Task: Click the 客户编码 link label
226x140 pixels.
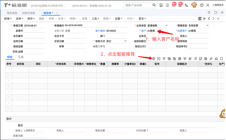Action: pos(100,31)
